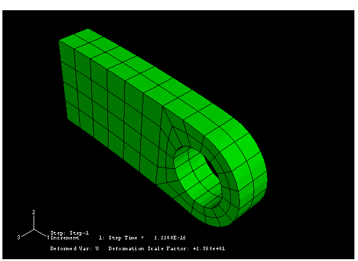The width and height of the screenshot is (358, 261).
Task: Click the view orientation triad origin
Action: (x=34, y=229)
